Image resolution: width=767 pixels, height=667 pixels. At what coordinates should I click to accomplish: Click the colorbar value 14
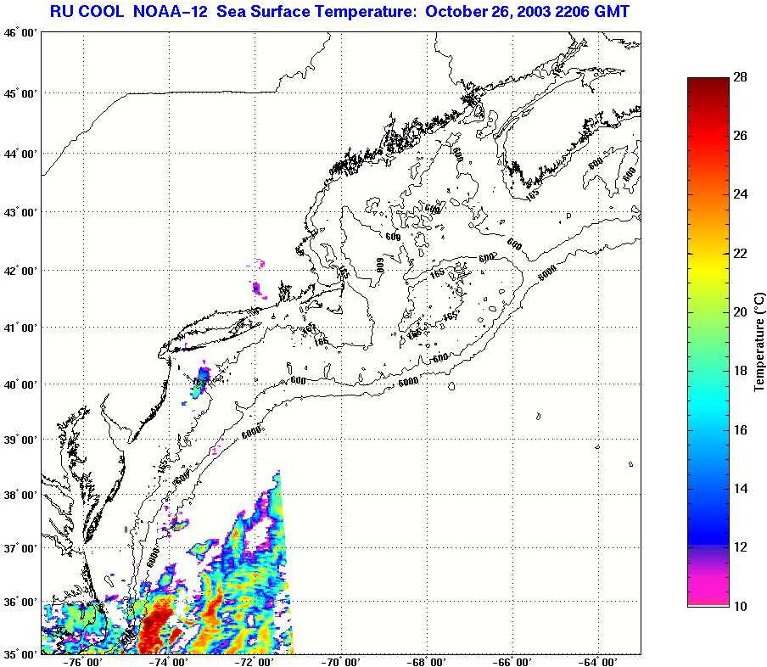tap(741, 489)
